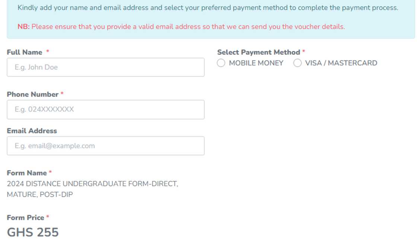Viewport: 417px width, 251px height.
Task: Click the red asterisk beside Full Name
Action: (x=48, y=53)
